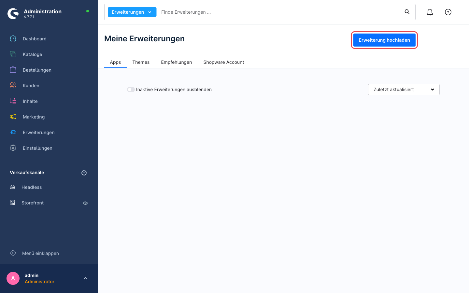The height and width of the screenshot is (293, 469).
Task: Open notifications bell icon
Action: coord(430,12)
